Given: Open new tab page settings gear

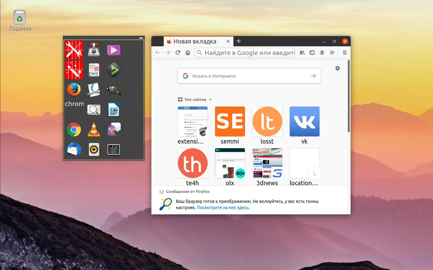Looking at the screenshot, I should (338, 68).
